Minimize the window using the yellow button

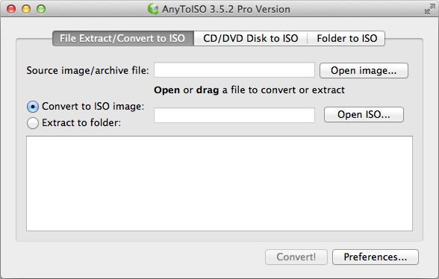click(x=26, y=9)
